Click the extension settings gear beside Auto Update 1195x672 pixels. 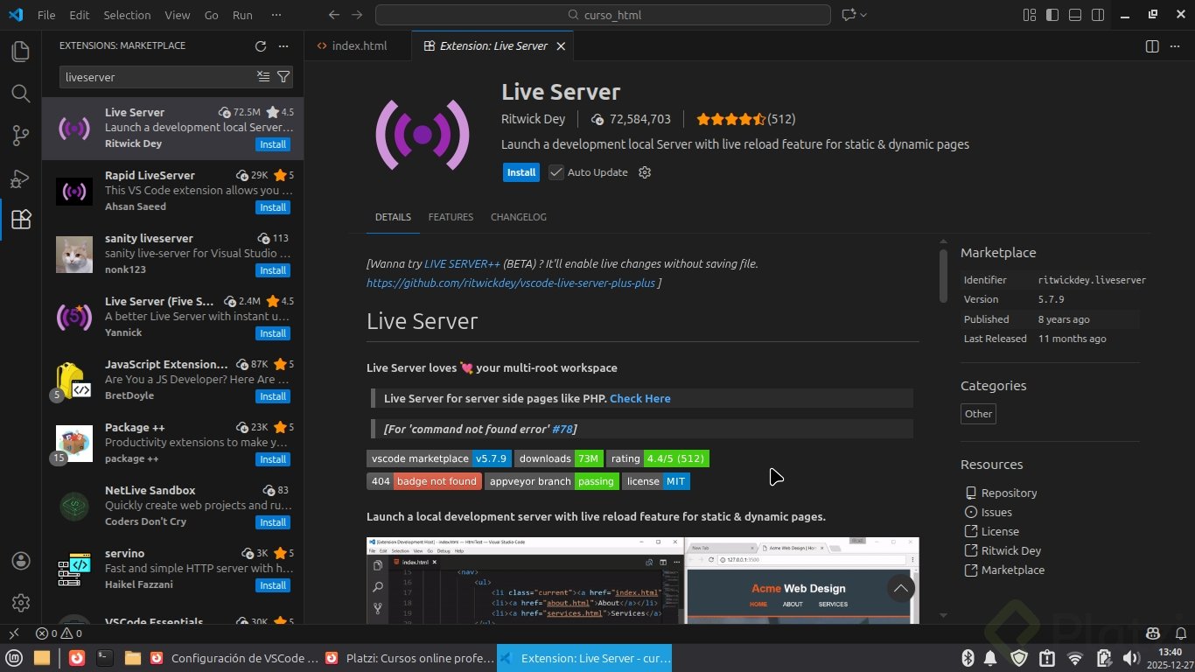[x=645, y=172]
